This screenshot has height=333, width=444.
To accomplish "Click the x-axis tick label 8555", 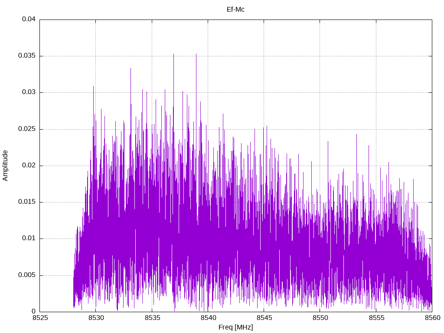I will click(x=376, y=318).
